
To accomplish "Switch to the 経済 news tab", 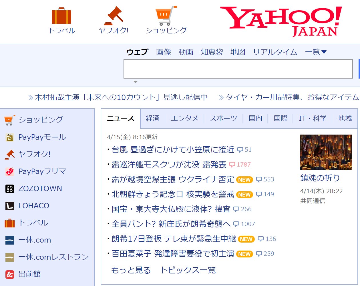I will pos(153,118).
